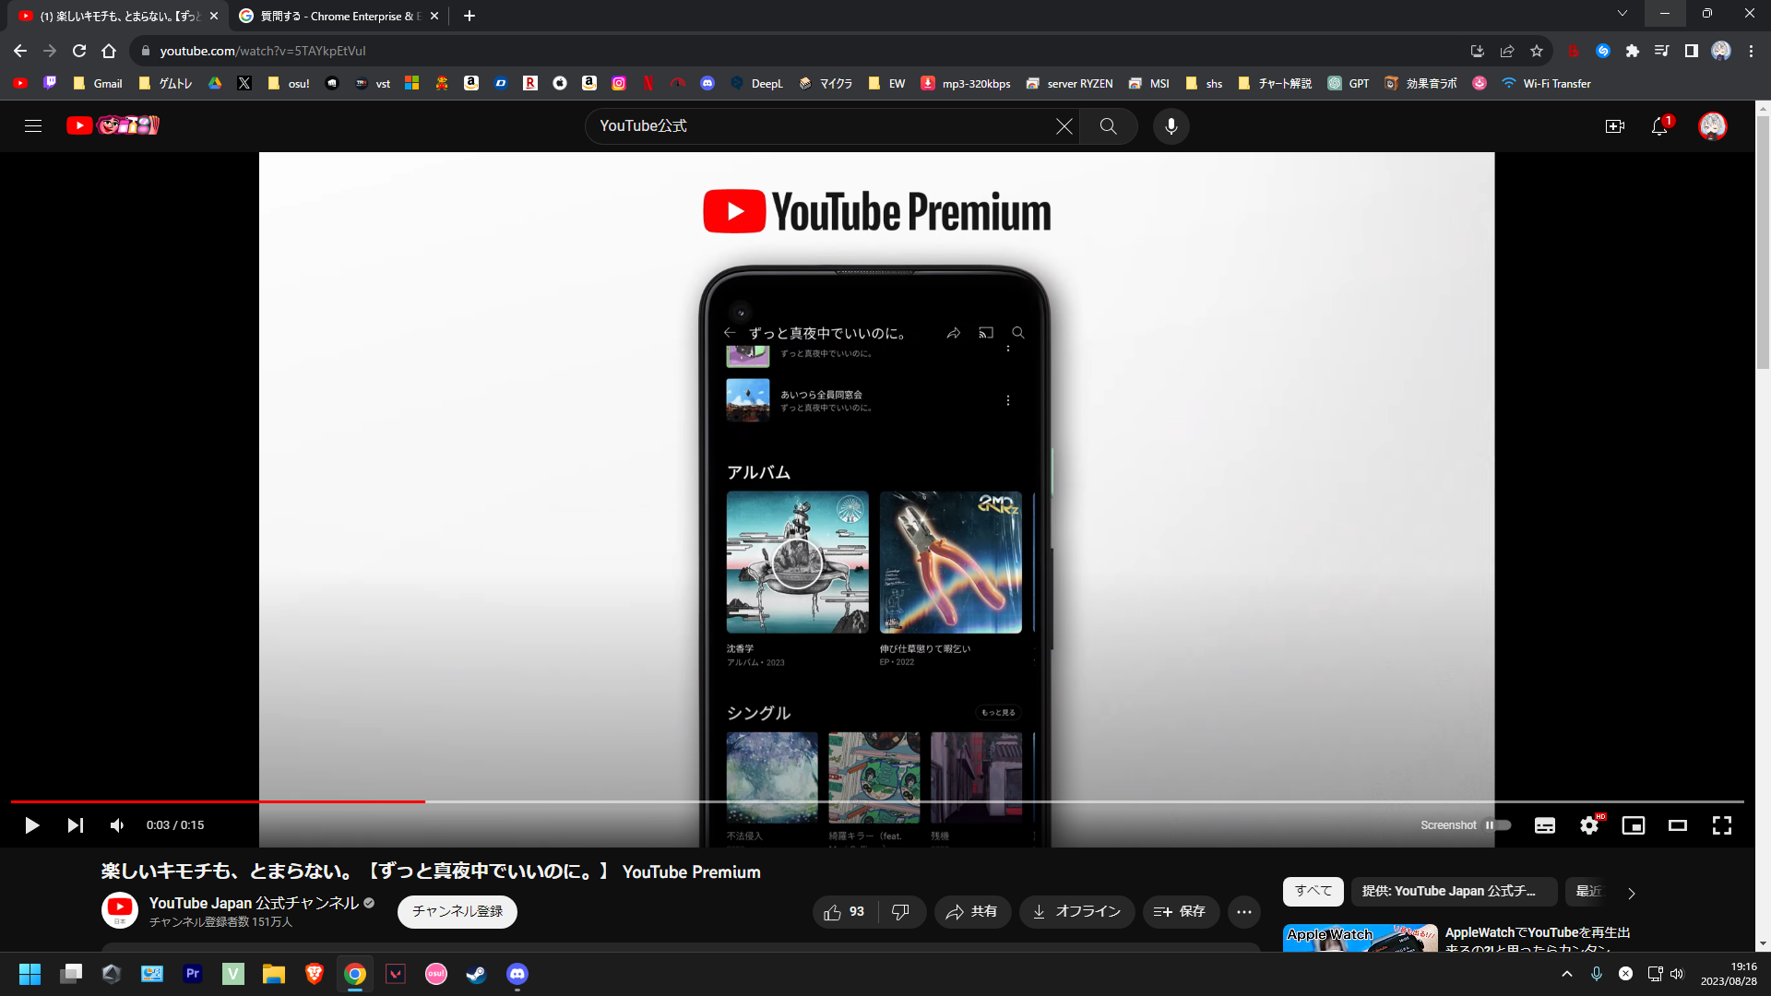
Task: Toggle subtitles captions button
Action: tap(1545, 825)
